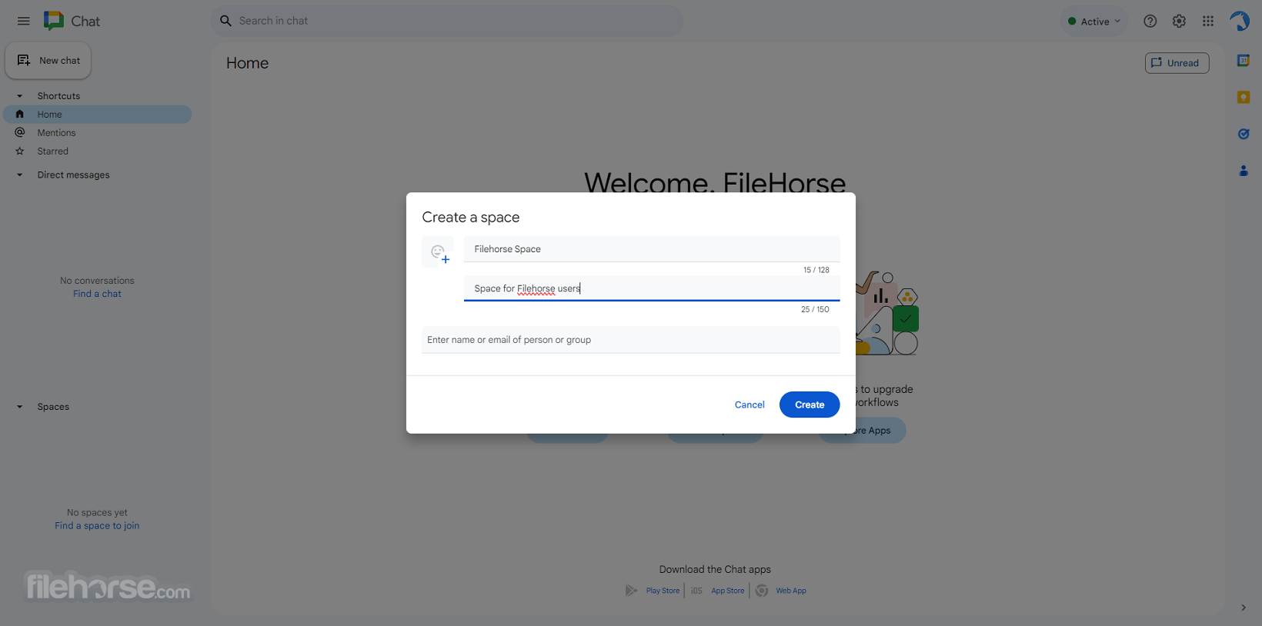Click the space name field Filehorse Space
The width and height of the screenshot is (1262, 626).
click(652, 249)
